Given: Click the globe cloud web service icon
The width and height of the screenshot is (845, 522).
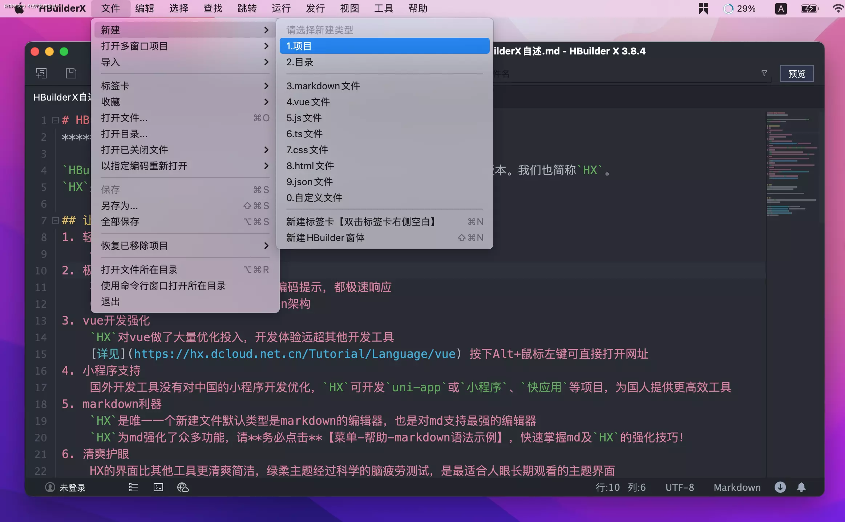Looking at the screenshot, I should point(183,488).
